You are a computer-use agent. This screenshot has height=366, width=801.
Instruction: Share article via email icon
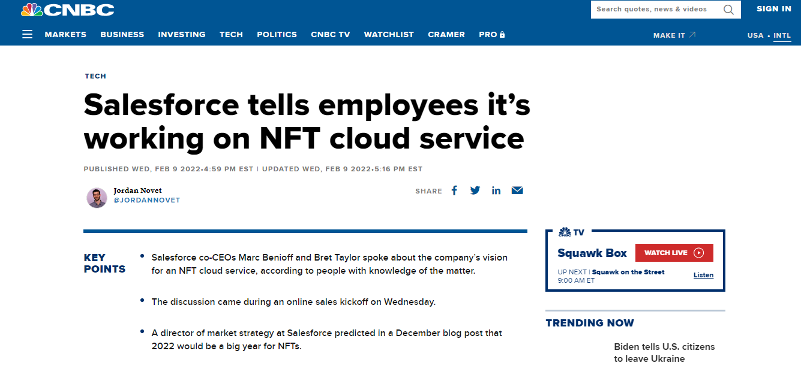click(x=517, y=190)
